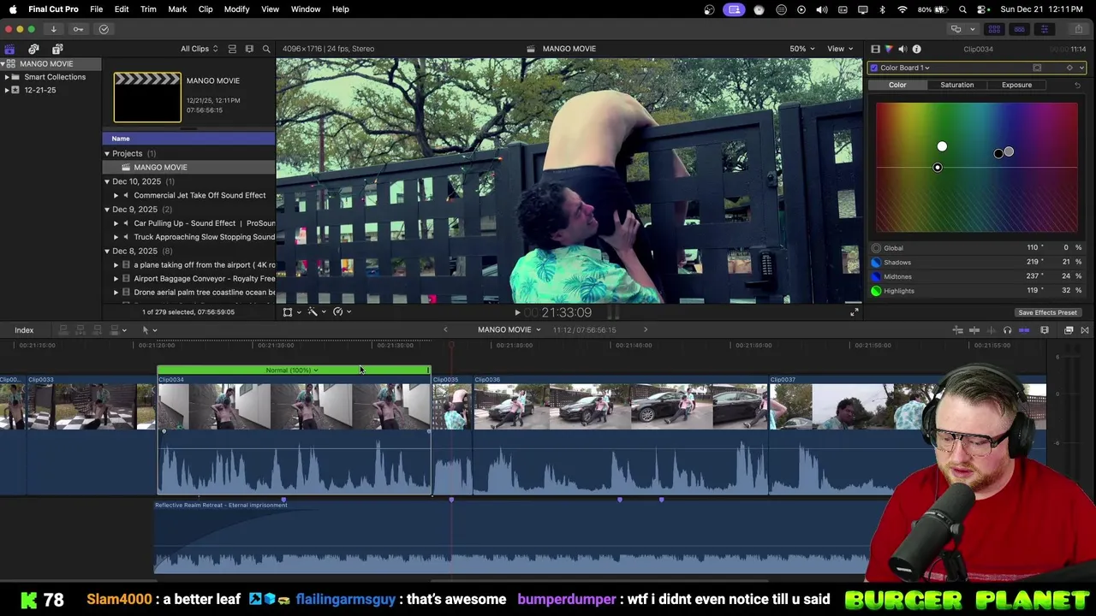Viewport: 1096px width, 616px height.
Task: Add keyframe diamond for Color Board 1
Action: tap(1069, 68)
